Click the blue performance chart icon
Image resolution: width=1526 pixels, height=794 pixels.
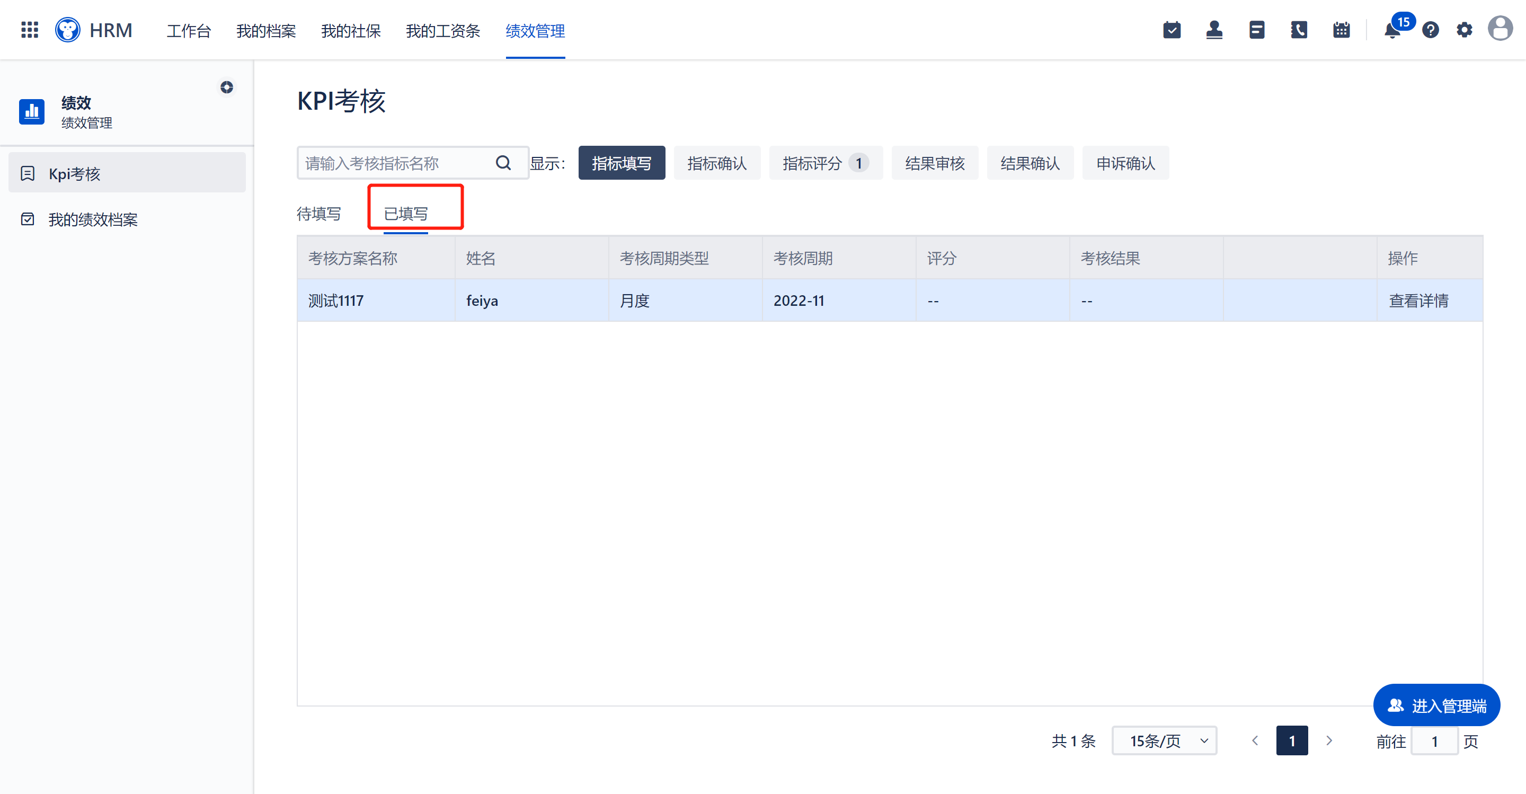(32, 111)
